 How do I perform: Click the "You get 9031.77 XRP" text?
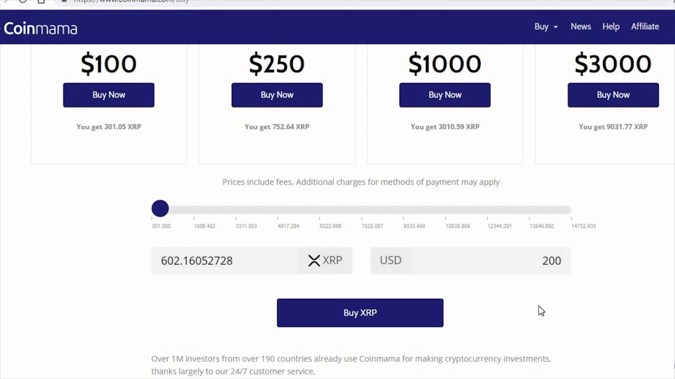click(613, 127)
